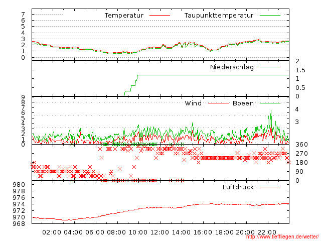The image size is (321, 241).
Task: Click the 4 temperature axis value
Action: pos(23,33)
